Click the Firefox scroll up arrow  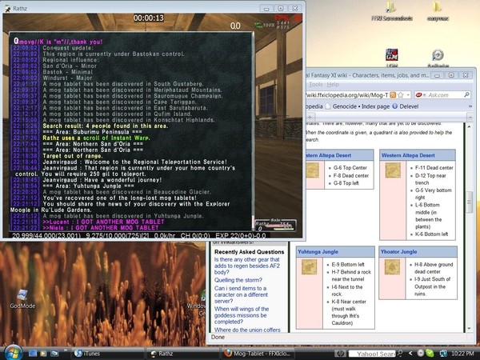(x=469, y=126)
